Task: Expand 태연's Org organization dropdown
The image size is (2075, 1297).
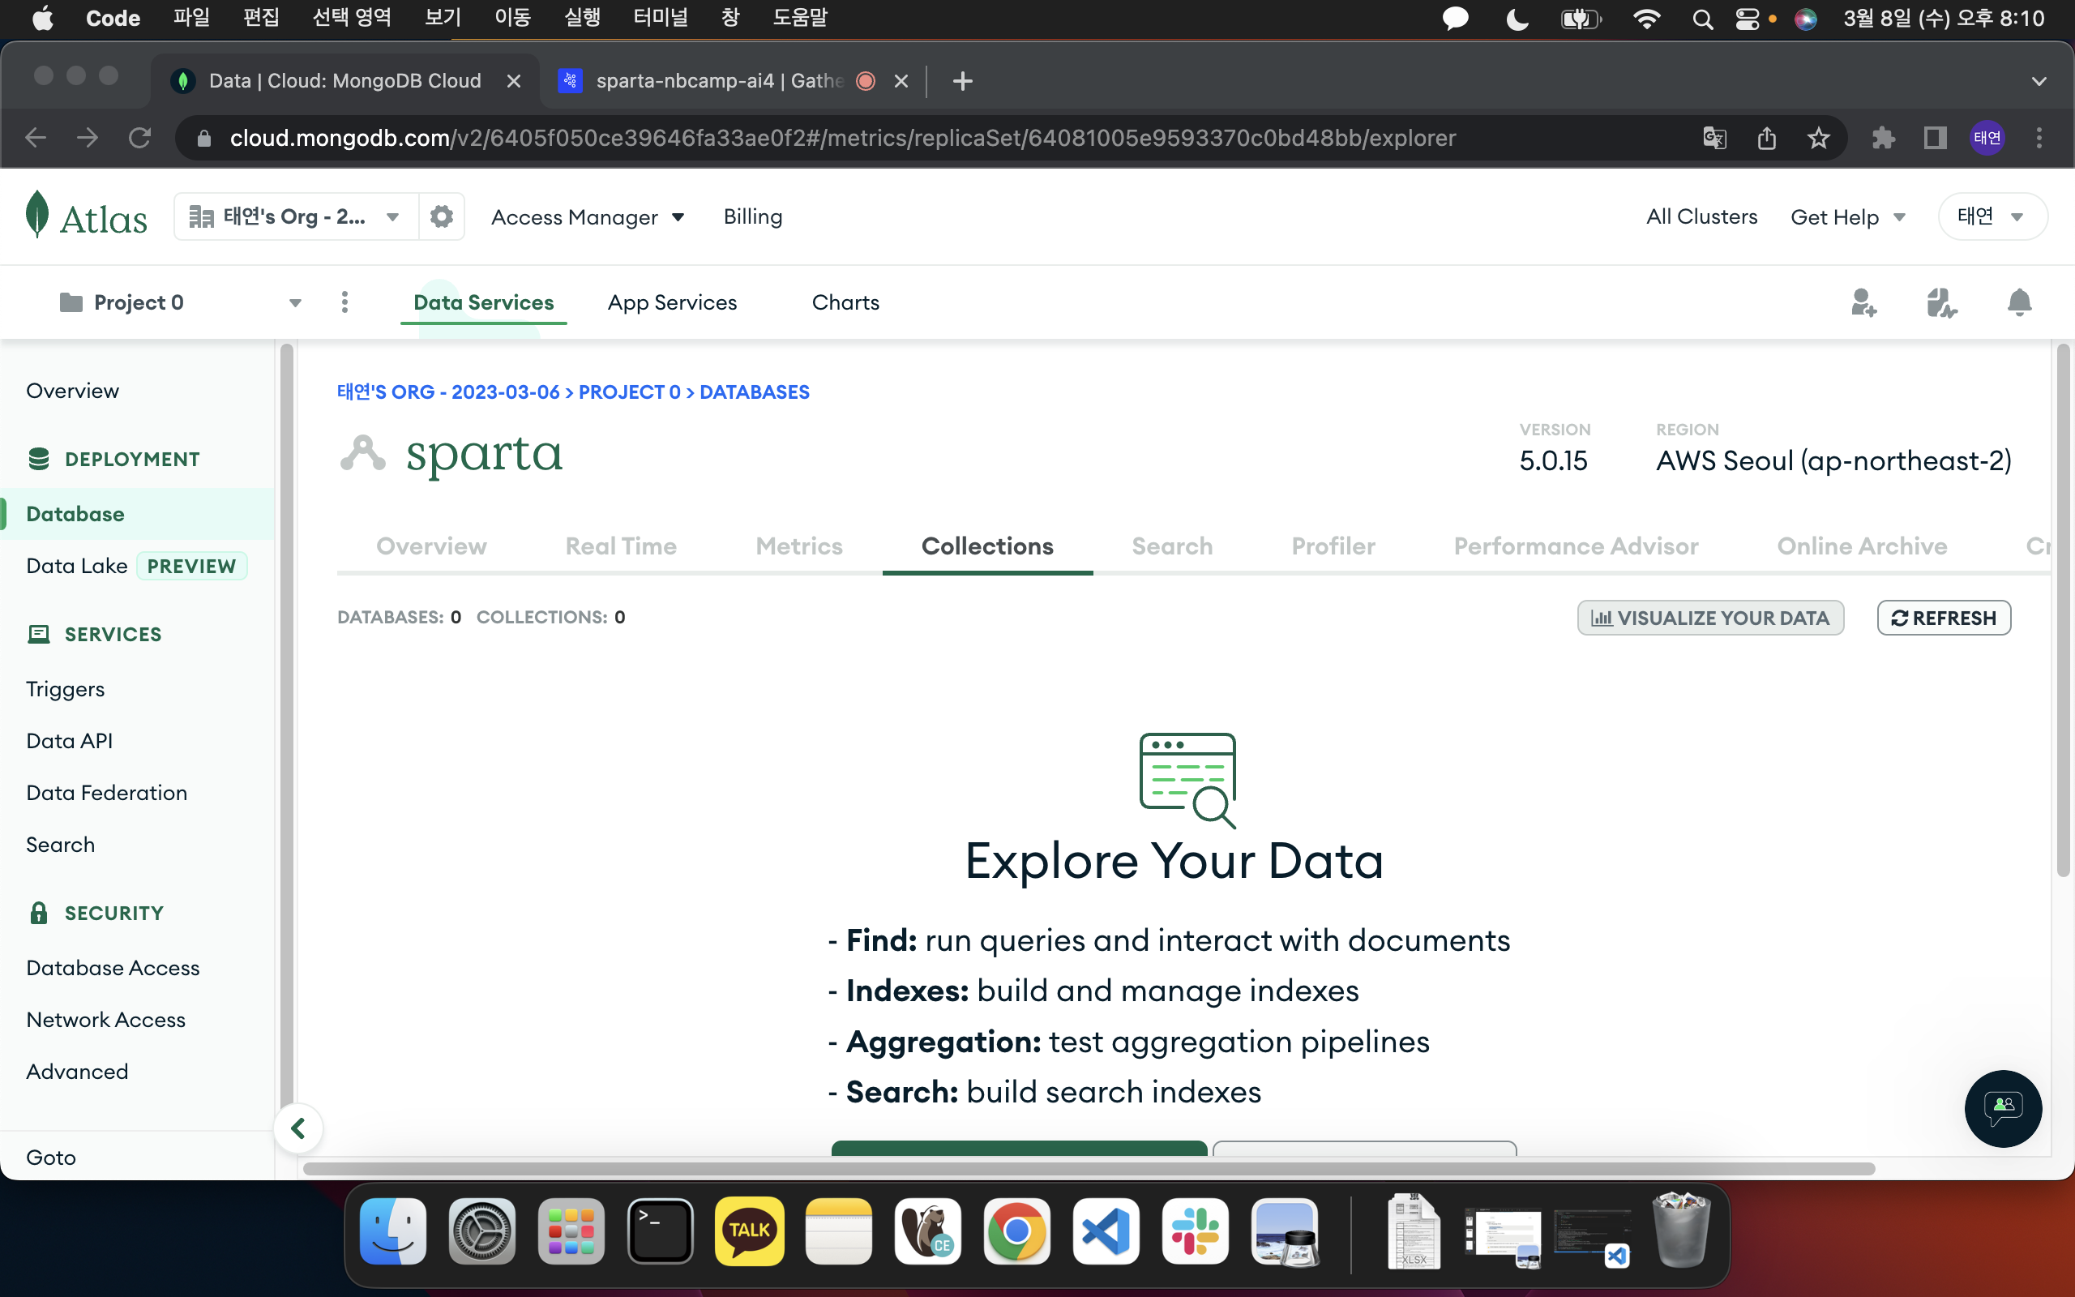Action: click(296, 216)
